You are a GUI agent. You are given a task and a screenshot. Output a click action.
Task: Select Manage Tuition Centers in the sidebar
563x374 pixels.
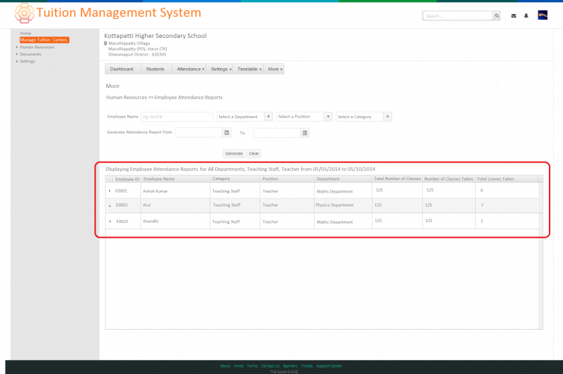coord(44,40)
